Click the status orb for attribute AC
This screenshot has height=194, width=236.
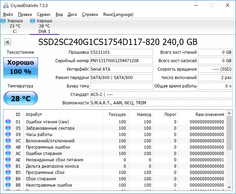pyautogui.click(x=8, y=153)
